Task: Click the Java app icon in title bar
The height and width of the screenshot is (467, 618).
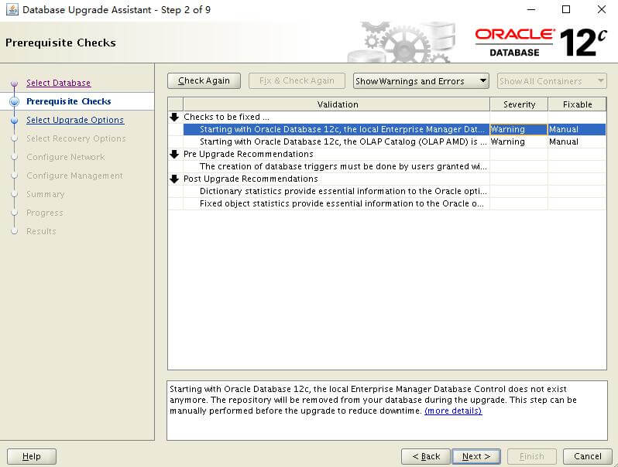Action: [12, 9]
